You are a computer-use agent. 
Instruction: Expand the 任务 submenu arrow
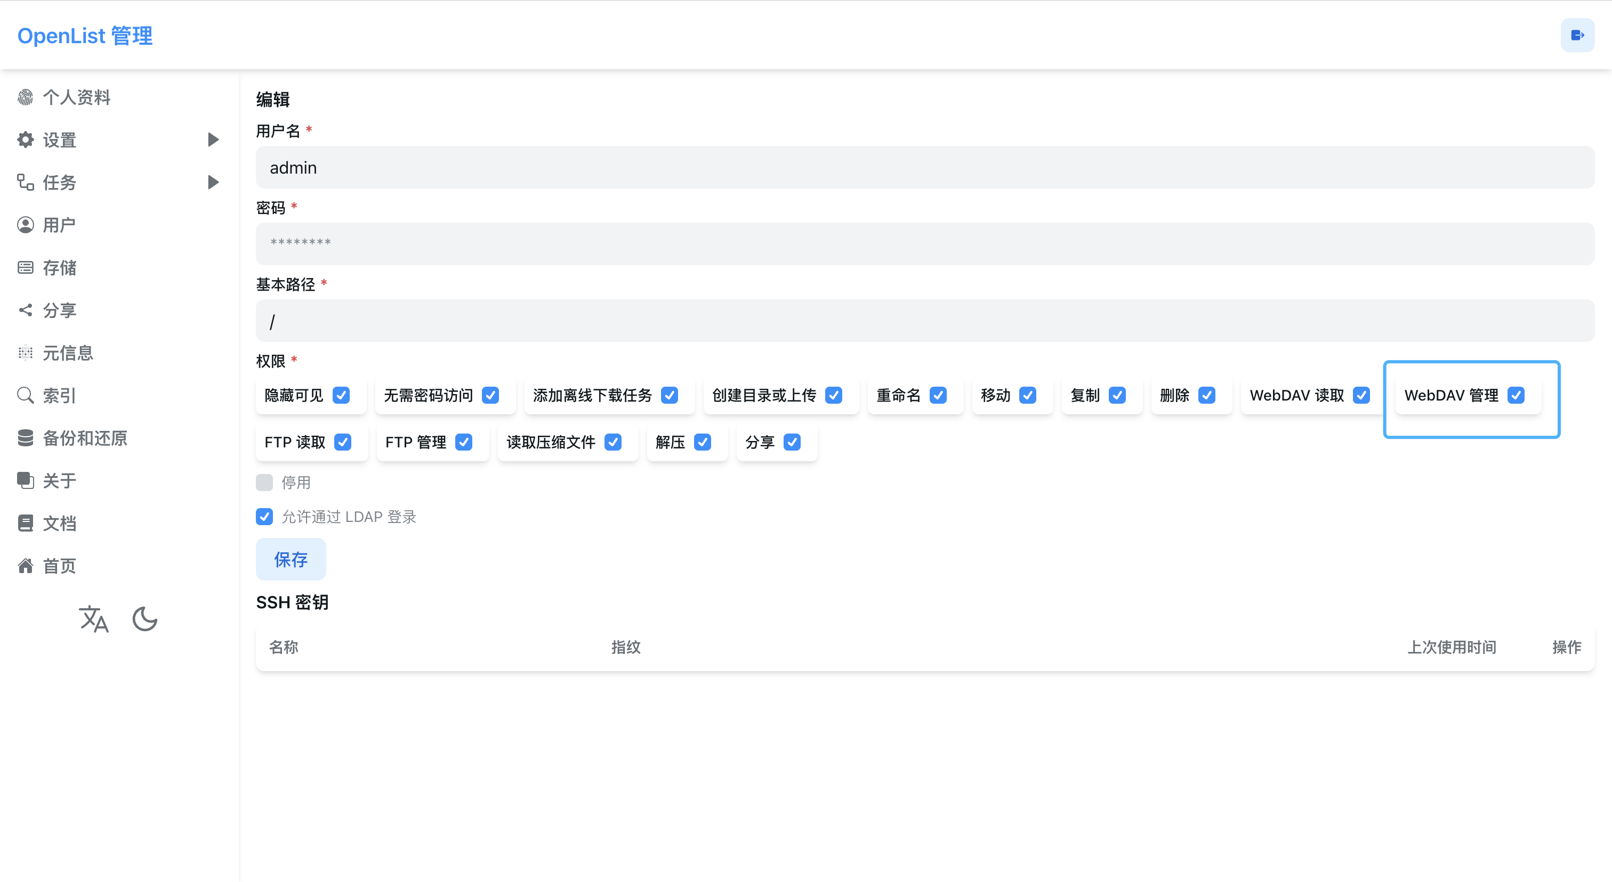tap(213, 182)
